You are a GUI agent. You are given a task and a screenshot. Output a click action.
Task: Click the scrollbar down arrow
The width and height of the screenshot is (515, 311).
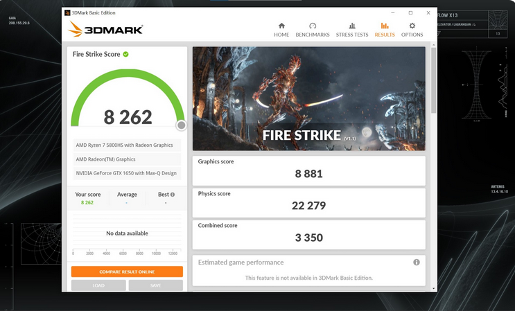pyautogui.click(x=433, y=289)
